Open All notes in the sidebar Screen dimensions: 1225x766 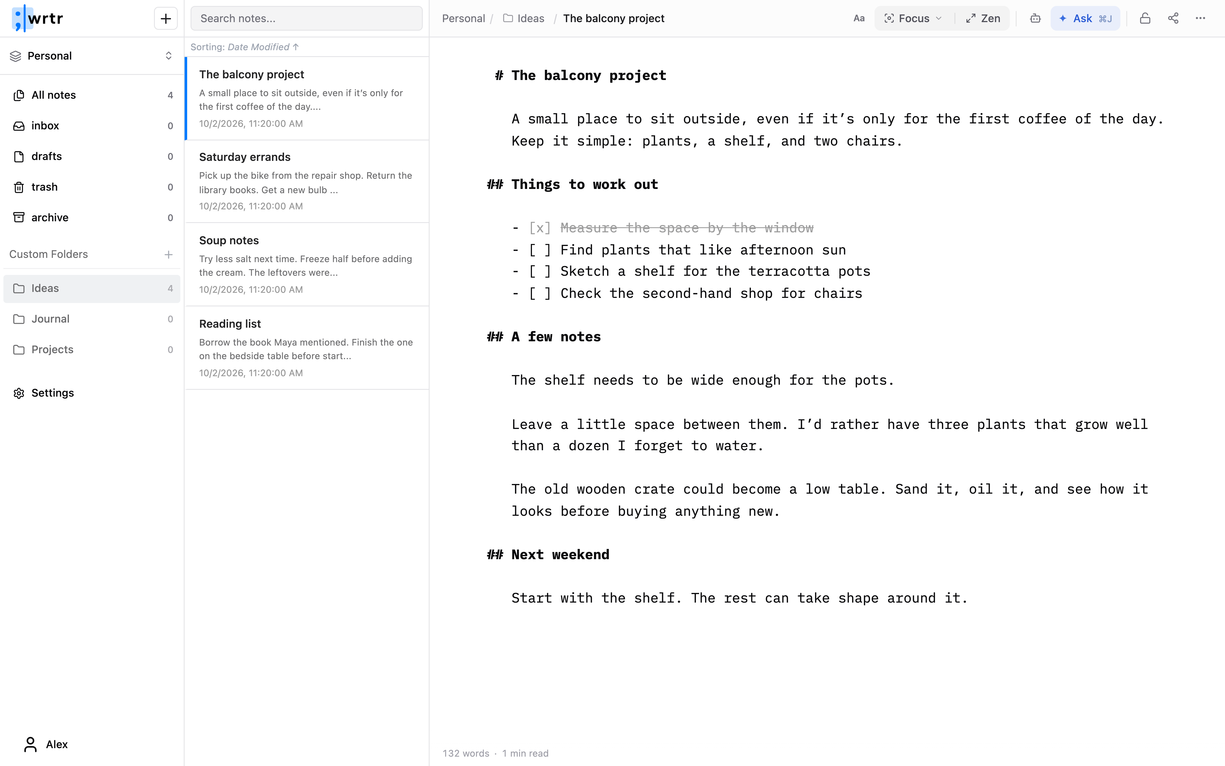pyautogui.click(x=92, y=95)
